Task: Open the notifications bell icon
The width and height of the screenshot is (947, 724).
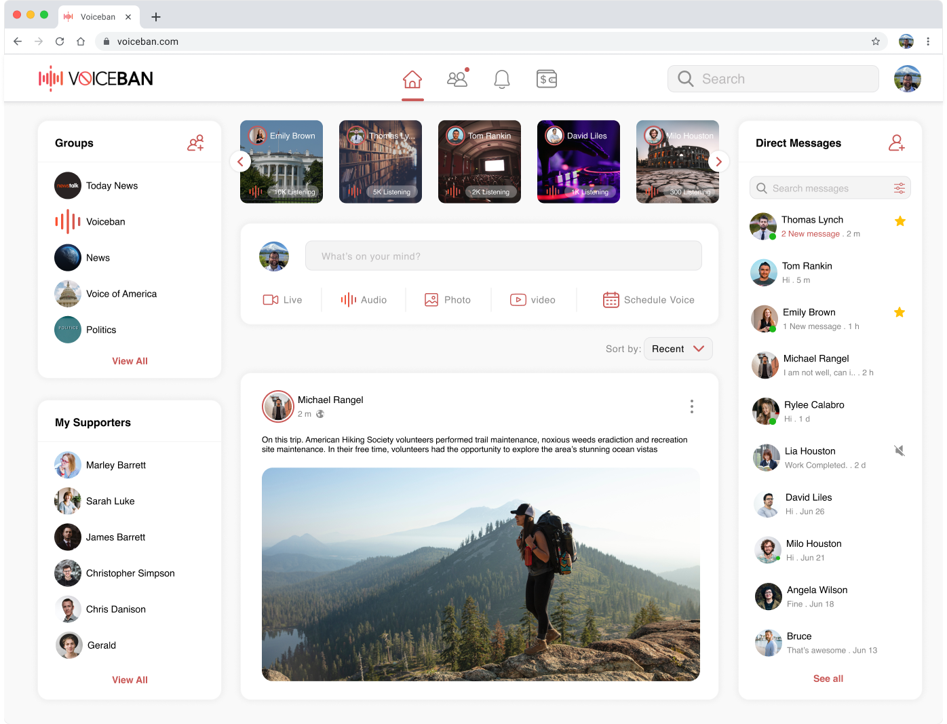Action: tap(502, 79)
